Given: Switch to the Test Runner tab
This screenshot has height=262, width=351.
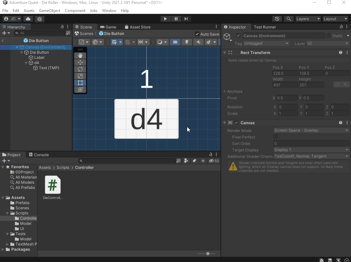Looking at the screenshot, I should (265, 27).
